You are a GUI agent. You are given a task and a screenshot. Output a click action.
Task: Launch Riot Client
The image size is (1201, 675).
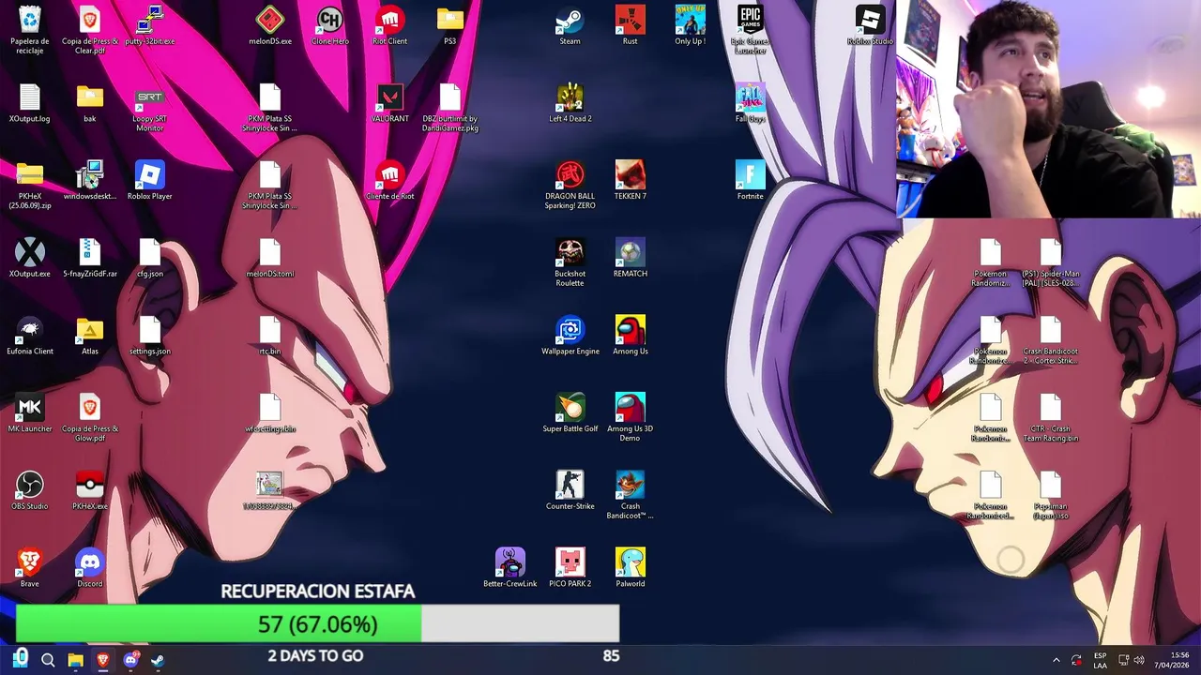[389, 25]
